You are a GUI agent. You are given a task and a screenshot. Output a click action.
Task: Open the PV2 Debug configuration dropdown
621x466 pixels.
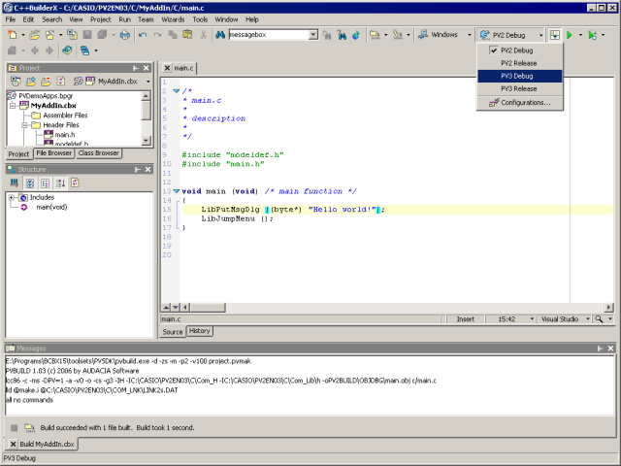(541, 35)
